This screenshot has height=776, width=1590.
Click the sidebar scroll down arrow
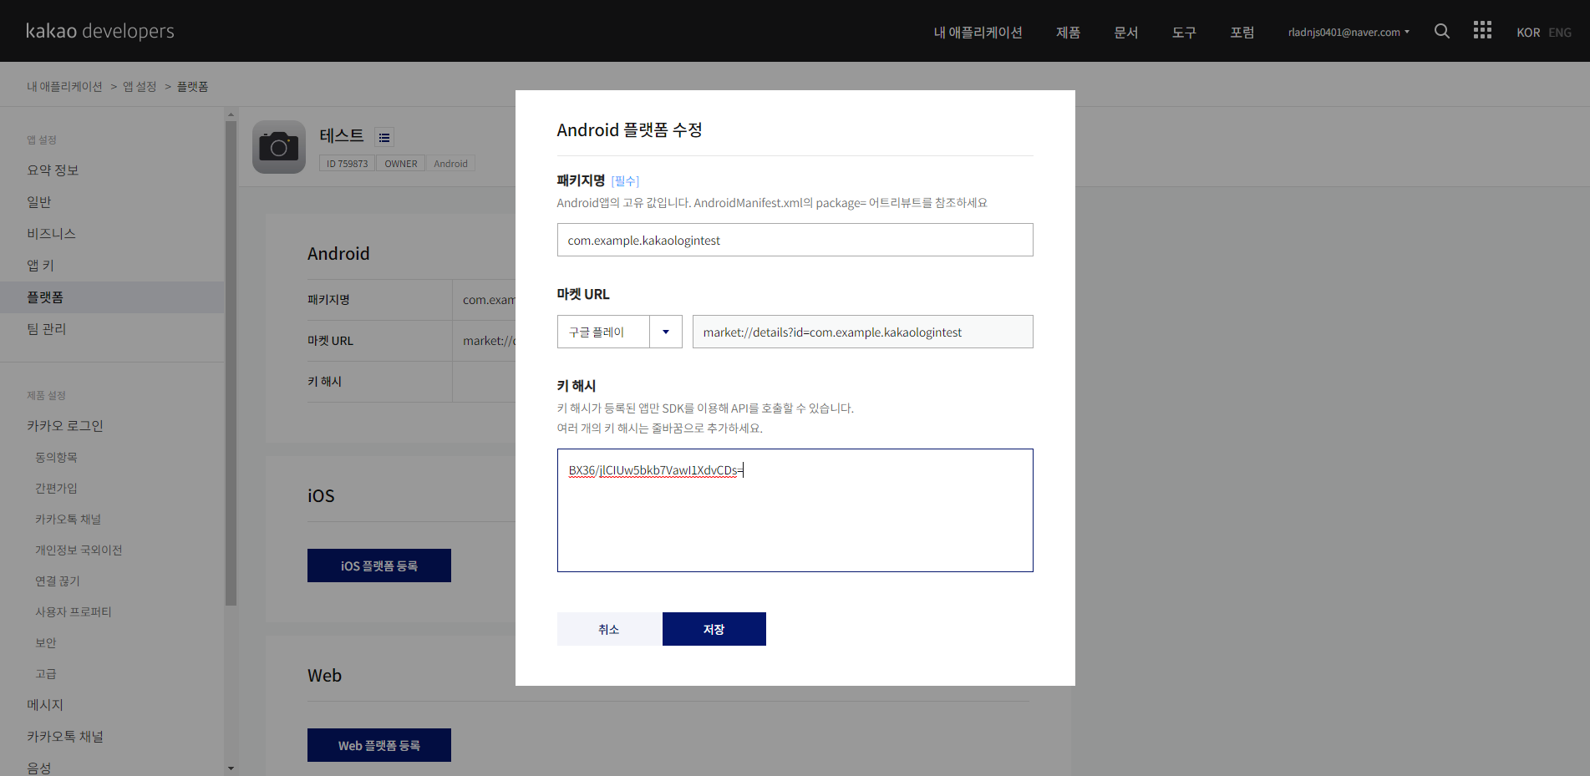click(231, 768)
